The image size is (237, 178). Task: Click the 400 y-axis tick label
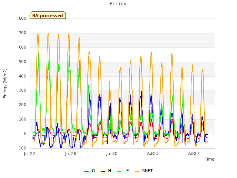pos(23,76)
